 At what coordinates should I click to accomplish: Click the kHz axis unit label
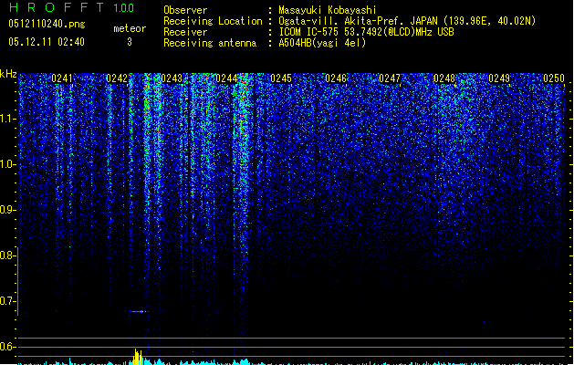(x=8, y=74)
